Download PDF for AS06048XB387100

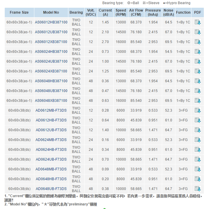point(198,101)
